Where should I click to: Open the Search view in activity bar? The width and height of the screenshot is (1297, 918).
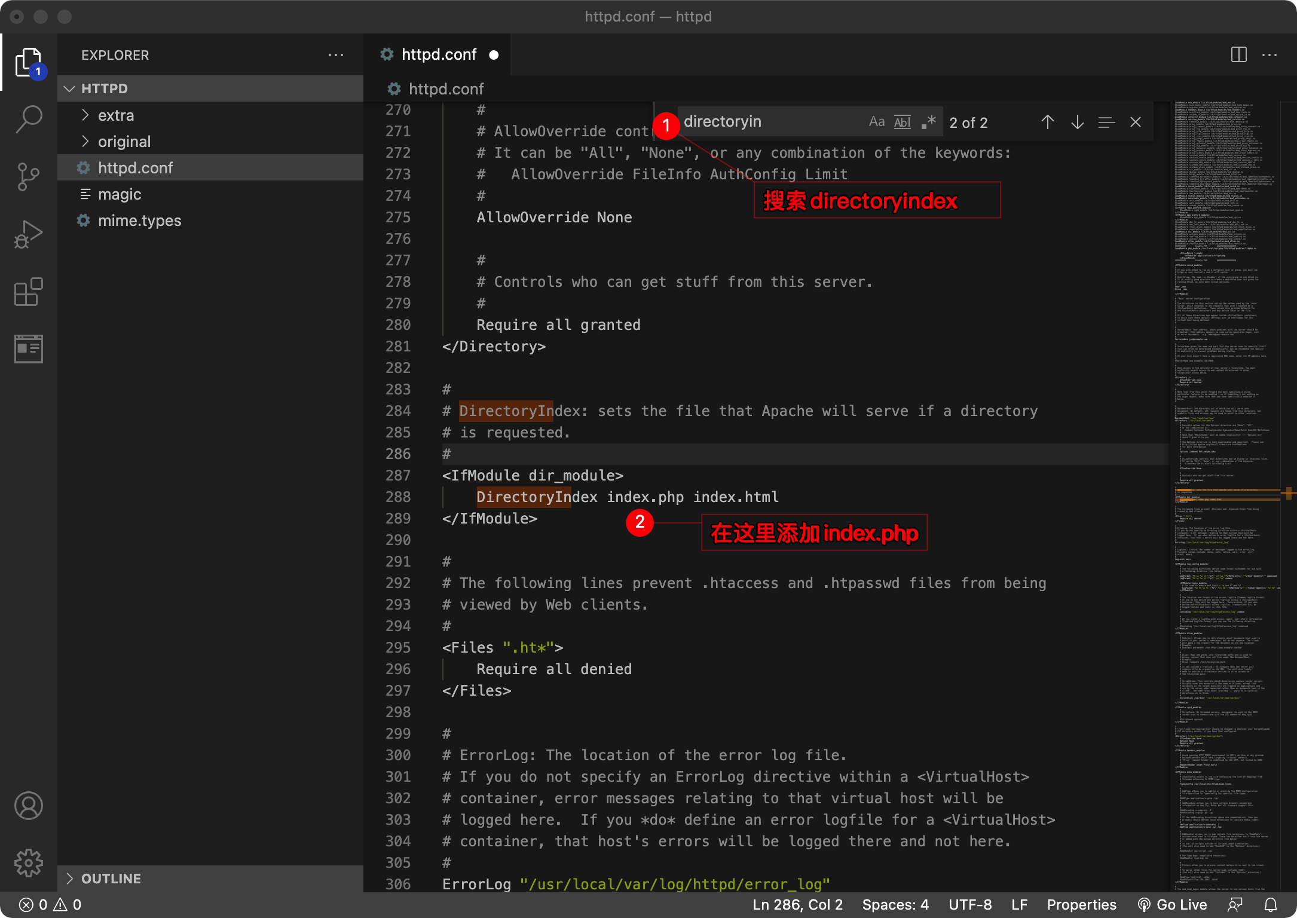pyautogui.click(x=28, y=120)
